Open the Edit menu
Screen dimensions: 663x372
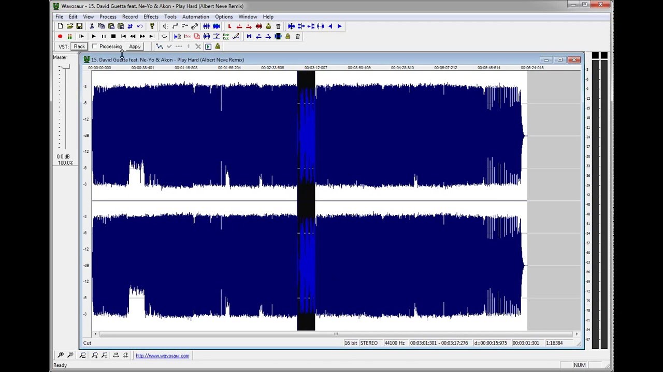click(x=73, y=17)
